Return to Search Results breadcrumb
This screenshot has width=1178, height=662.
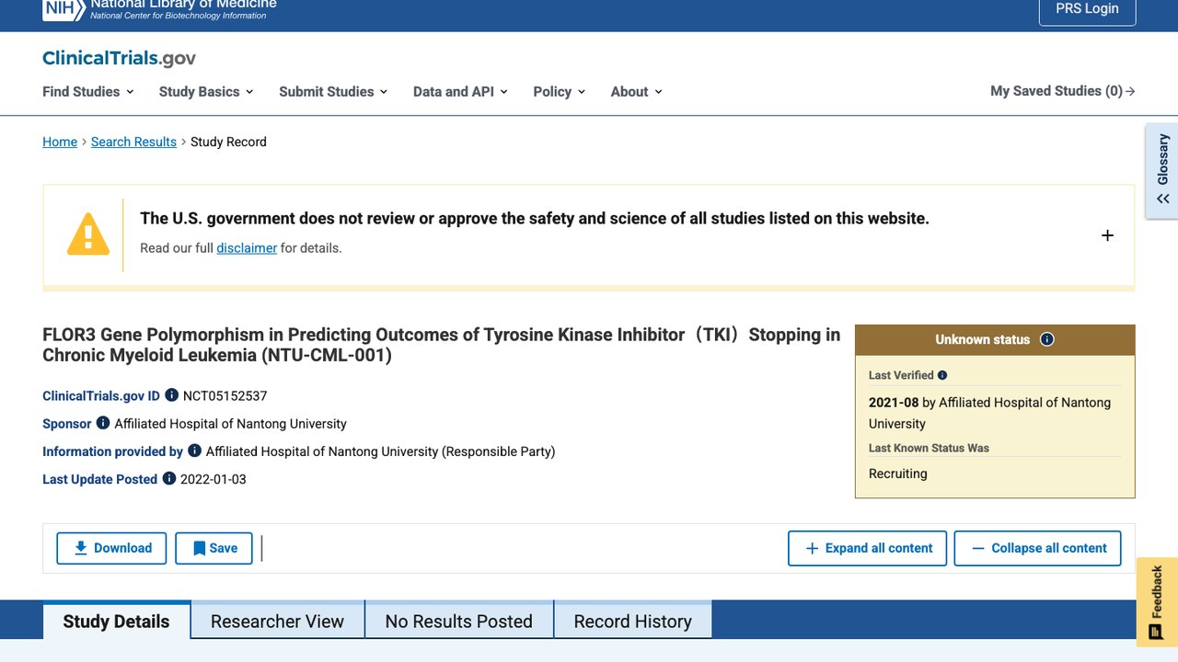pyautogui.click(x=133, y=142)
